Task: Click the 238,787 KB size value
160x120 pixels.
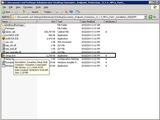Action: (49, 32)
